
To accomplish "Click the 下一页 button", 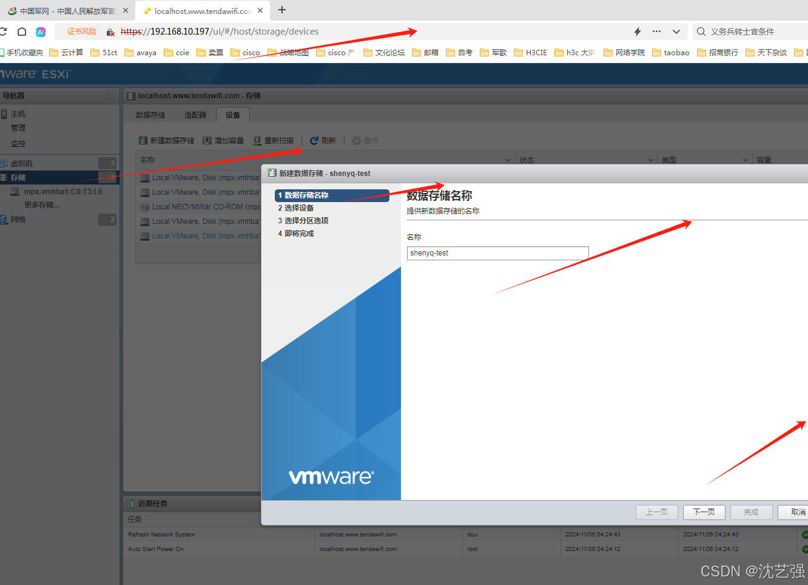I will click(704, 512).
